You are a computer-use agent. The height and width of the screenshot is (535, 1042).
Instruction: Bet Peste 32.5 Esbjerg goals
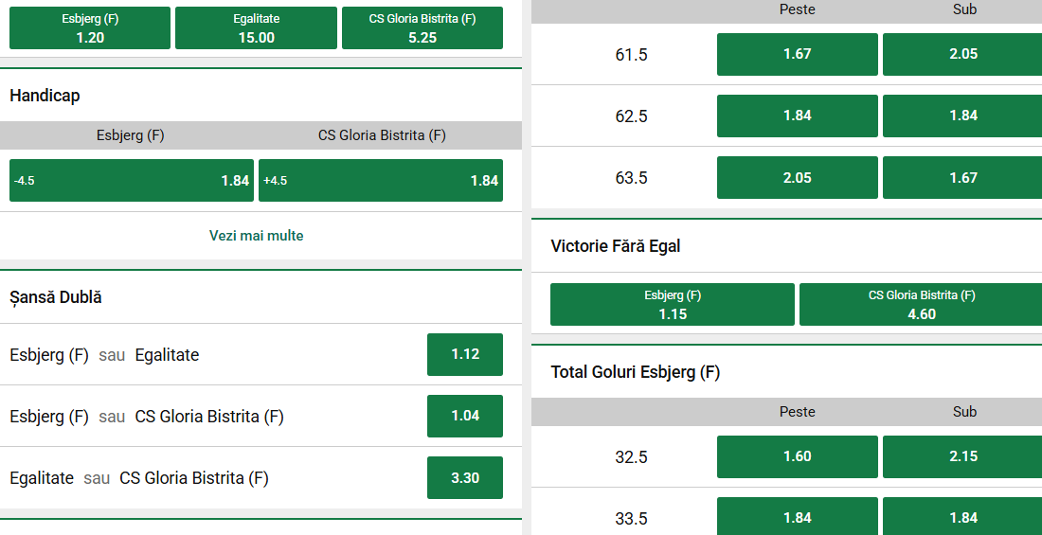tap(797, 456)
